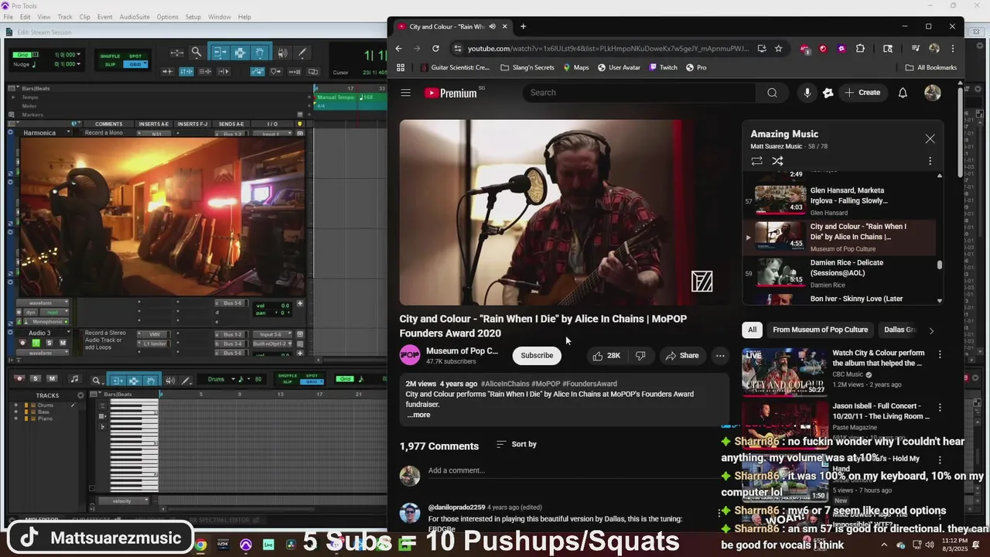Select the Pencil tool in Pro Tools
The width and height of the screenshot is (990, 557).
pyautogui.click(x=302, y=53)
